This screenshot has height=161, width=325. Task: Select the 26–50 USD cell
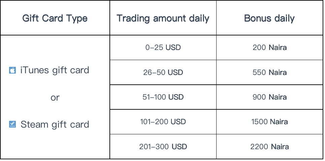pyautogui.click(x=163, y=72)
